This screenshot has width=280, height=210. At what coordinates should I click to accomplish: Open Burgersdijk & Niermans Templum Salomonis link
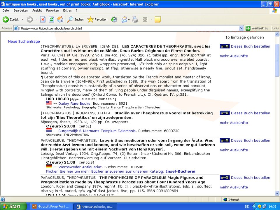tap(97, 131)
